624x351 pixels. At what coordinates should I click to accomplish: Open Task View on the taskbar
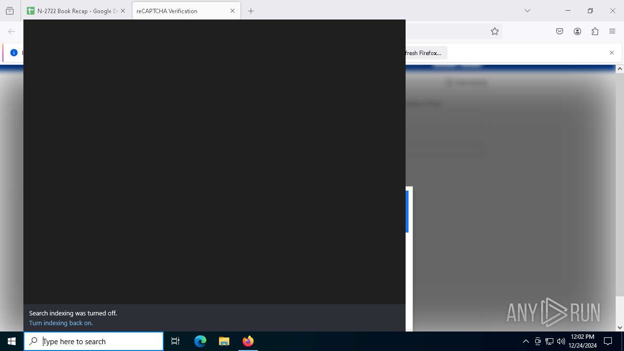175,341
